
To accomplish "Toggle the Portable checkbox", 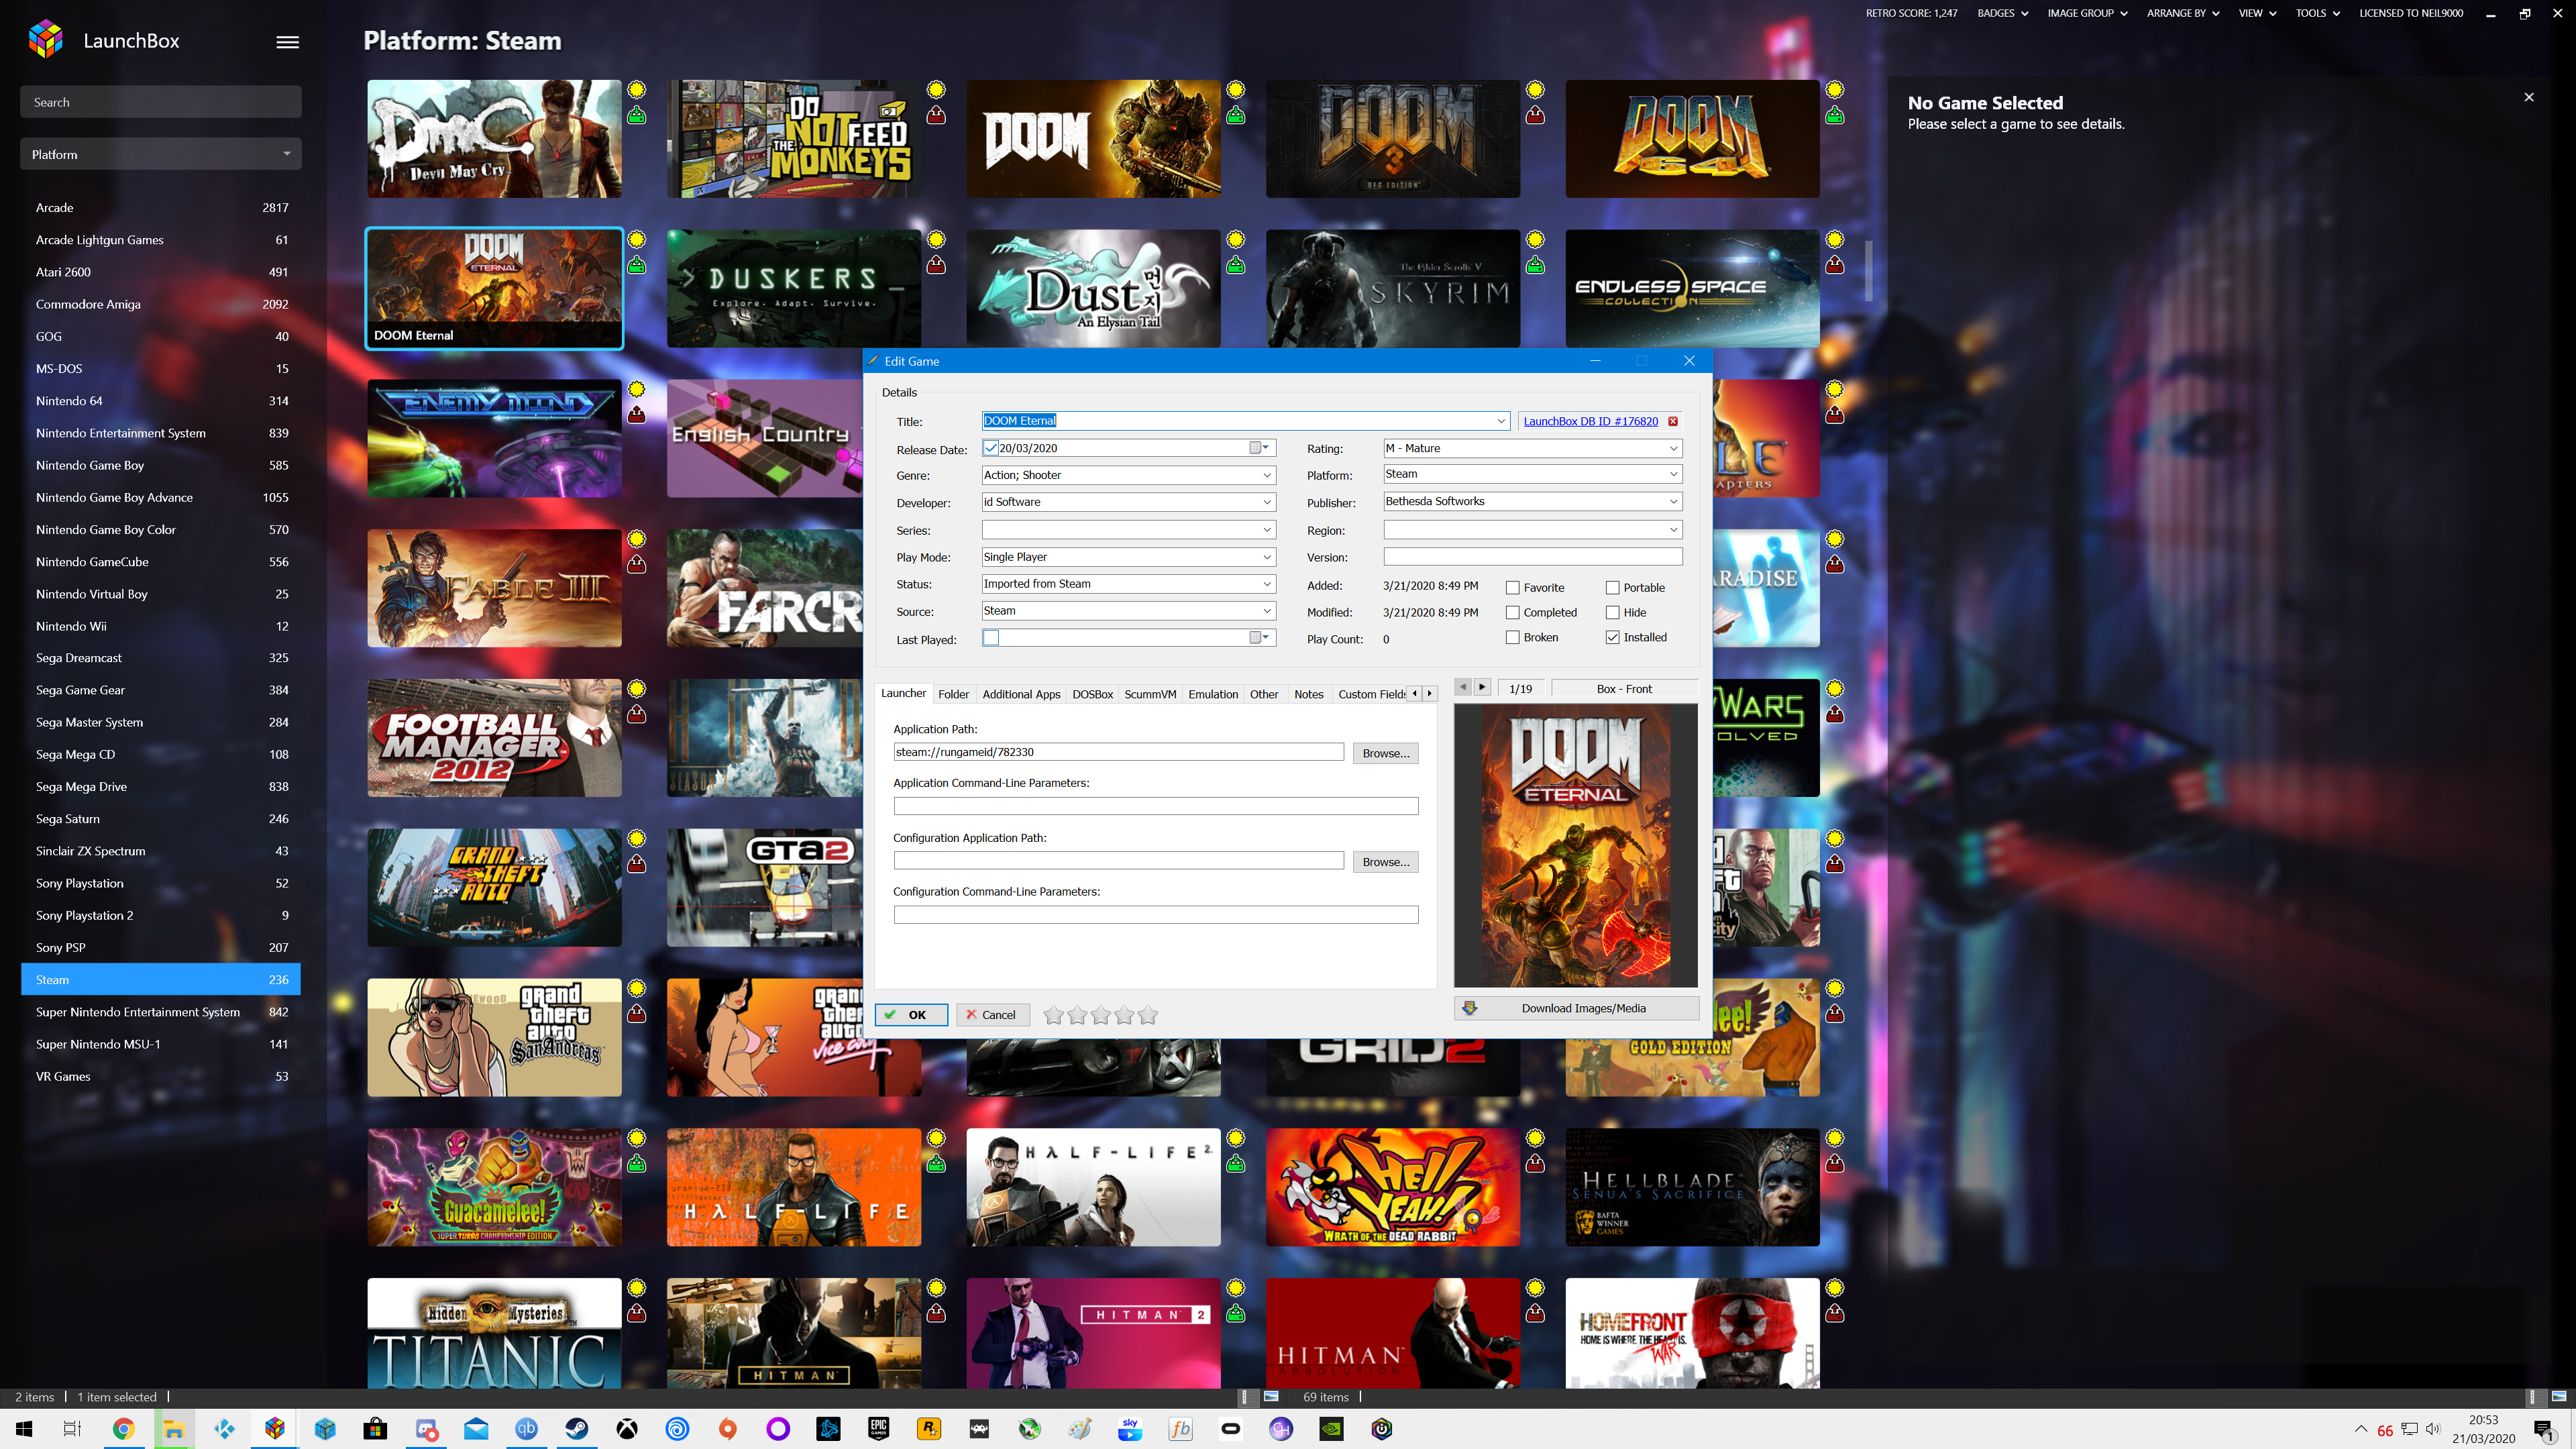I will click(1613, 588).
